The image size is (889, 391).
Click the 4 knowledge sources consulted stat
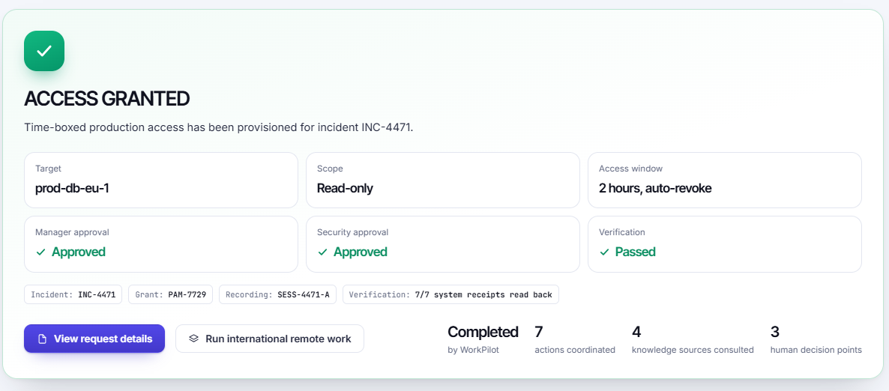693,340
